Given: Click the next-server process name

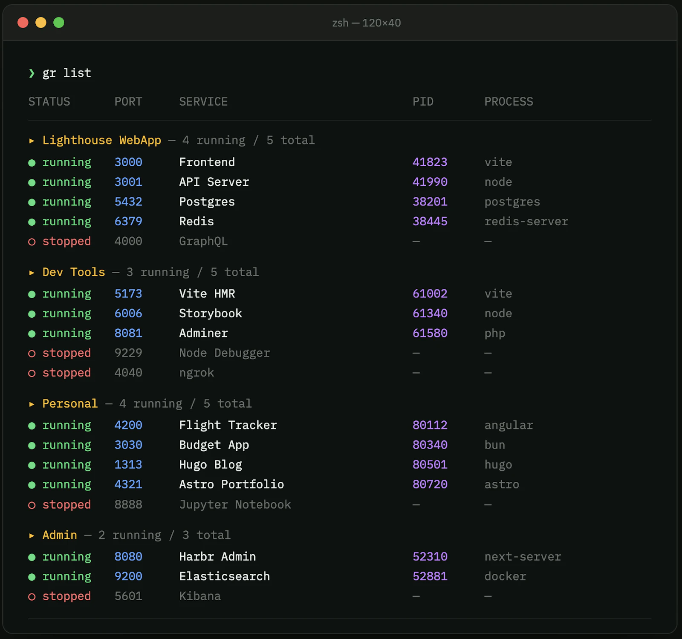Looking at the screenshot, I should click(x=523, y=557).
